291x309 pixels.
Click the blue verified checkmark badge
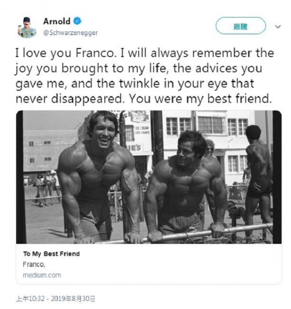77,21
